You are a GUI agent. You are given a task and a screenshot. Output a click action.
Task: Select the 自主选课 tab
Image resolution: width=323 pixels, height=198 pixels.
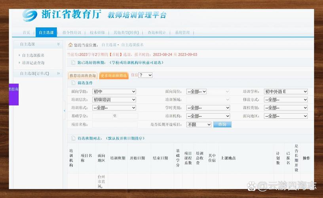coord(46,32)
